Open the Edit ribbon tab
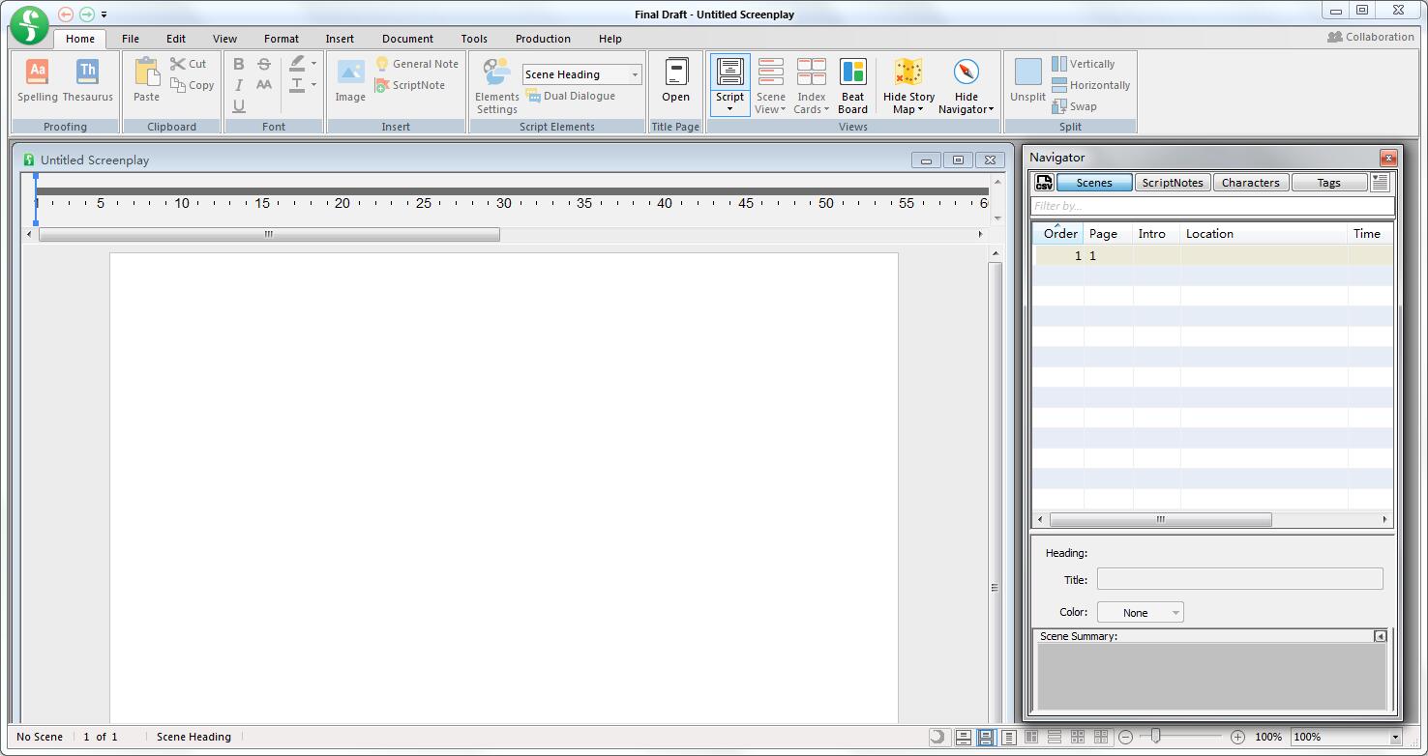 click(x=176, y=39)
